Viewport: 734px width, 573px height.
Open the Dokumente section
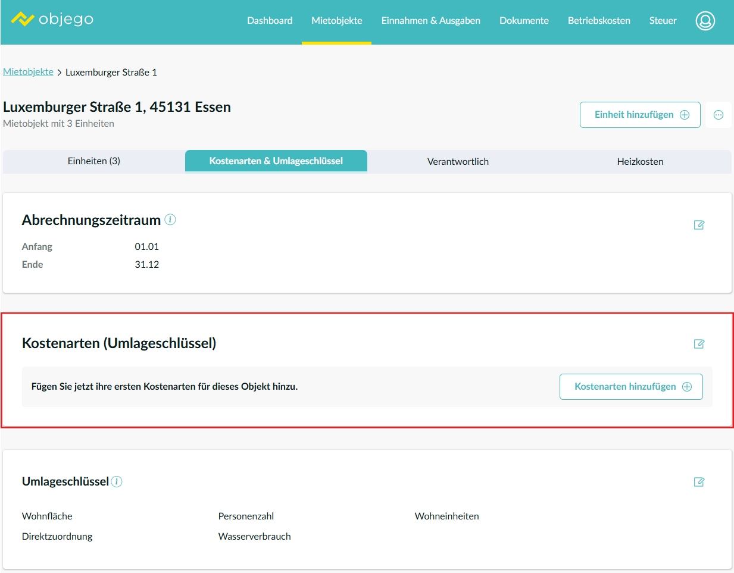pyautogui.click(x=524, y=21)
